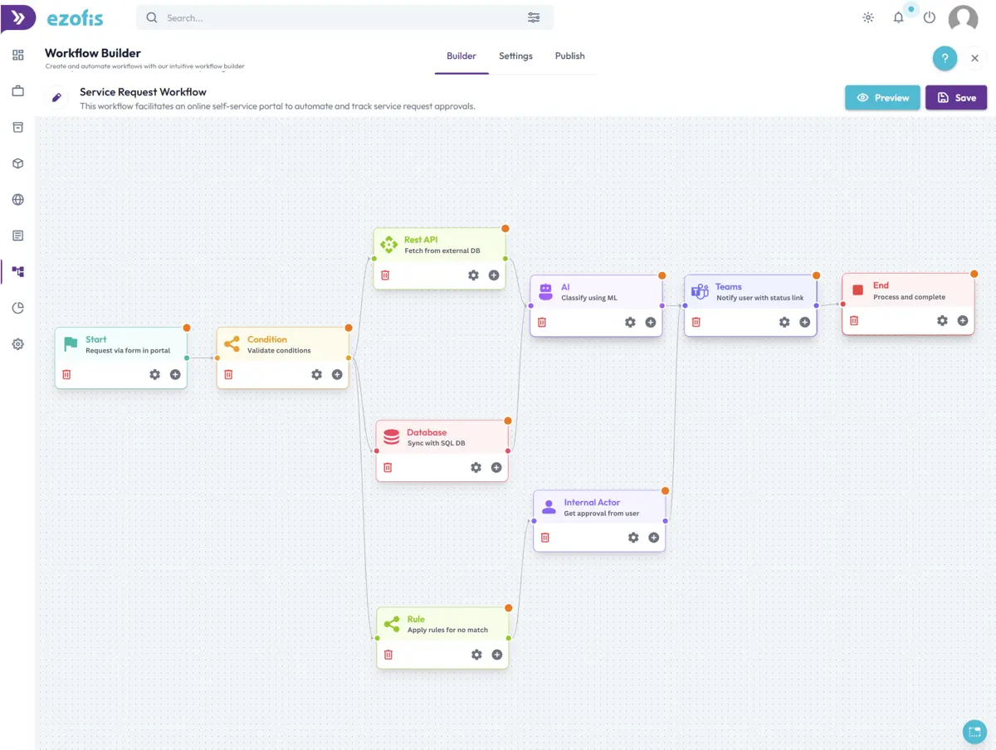Delete the Internal Actor node
This screenshot has height=750, width=996.
tap(545, 538)
